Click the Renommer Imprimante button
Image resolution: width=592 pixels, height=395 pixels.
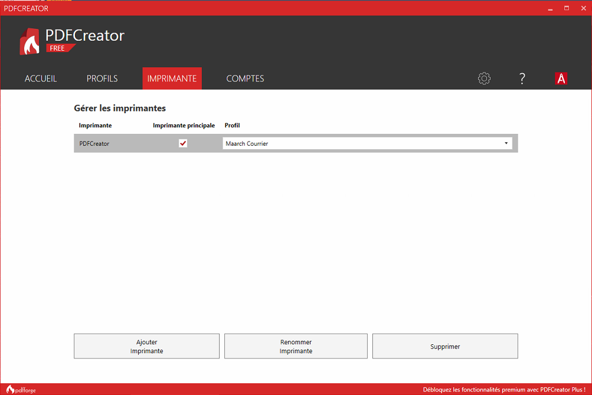pyautogui.click(x=296, y=346)
